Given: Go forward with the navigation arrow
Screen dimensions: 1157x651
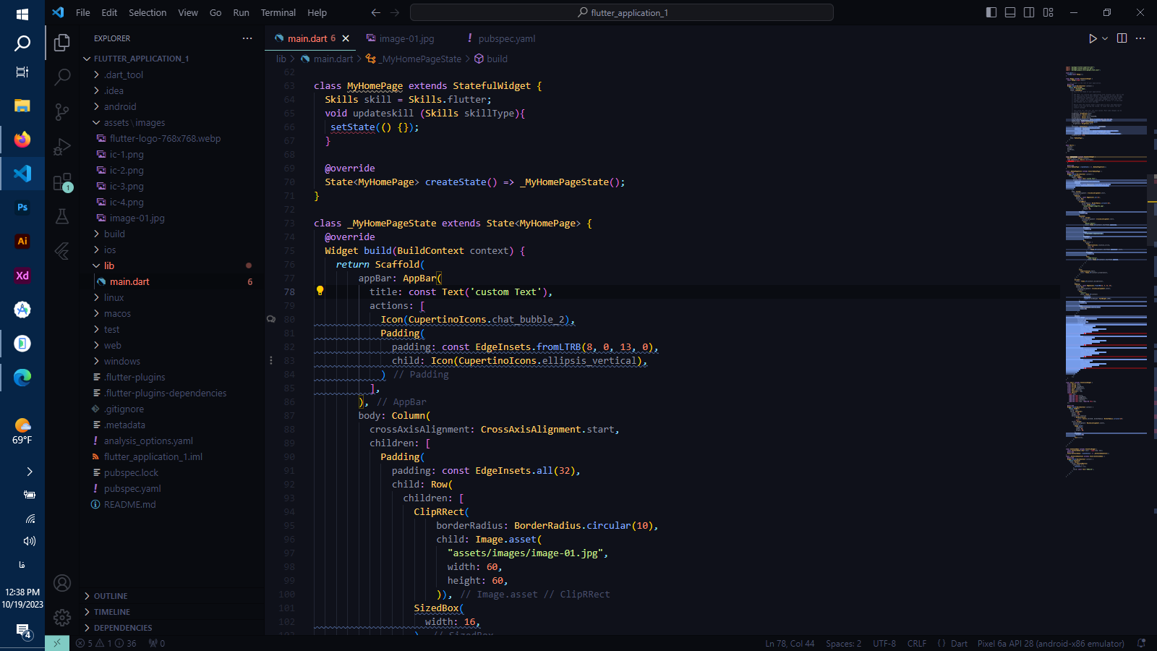Looking at the screenshot, I should (395, 12).
